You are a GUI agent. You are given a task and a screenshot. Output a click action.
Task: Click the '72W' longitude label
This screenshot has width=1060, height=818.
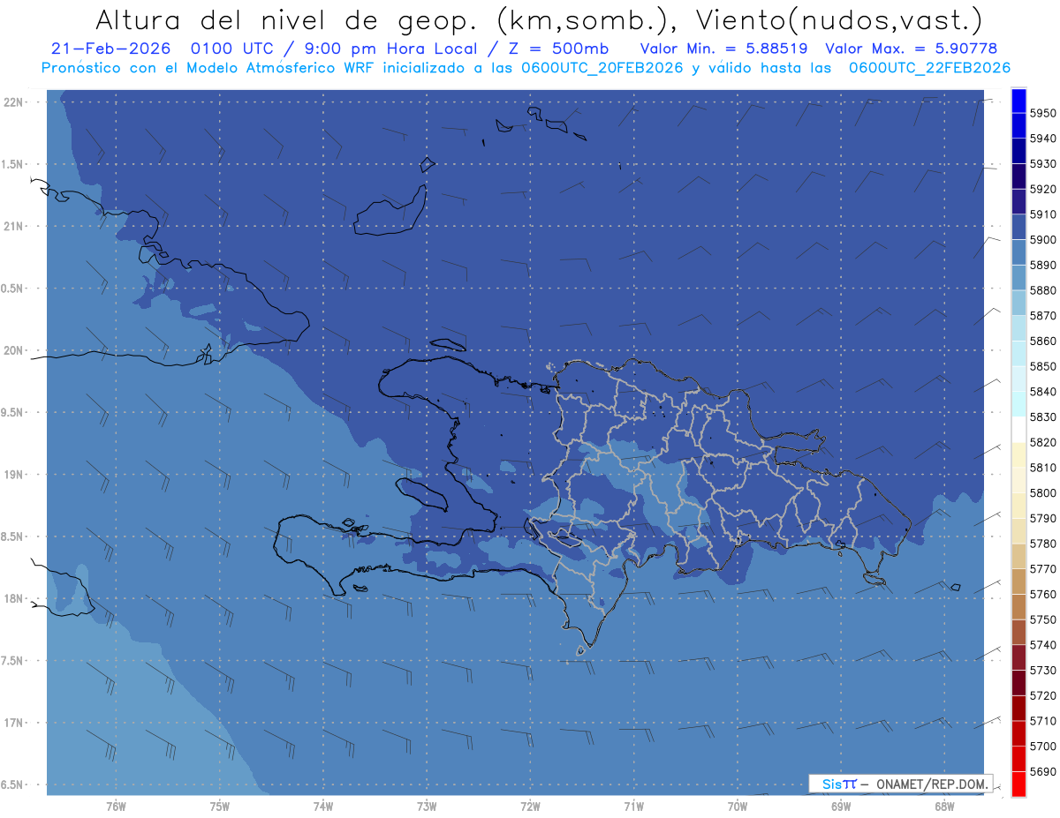(x=531, y=806)
